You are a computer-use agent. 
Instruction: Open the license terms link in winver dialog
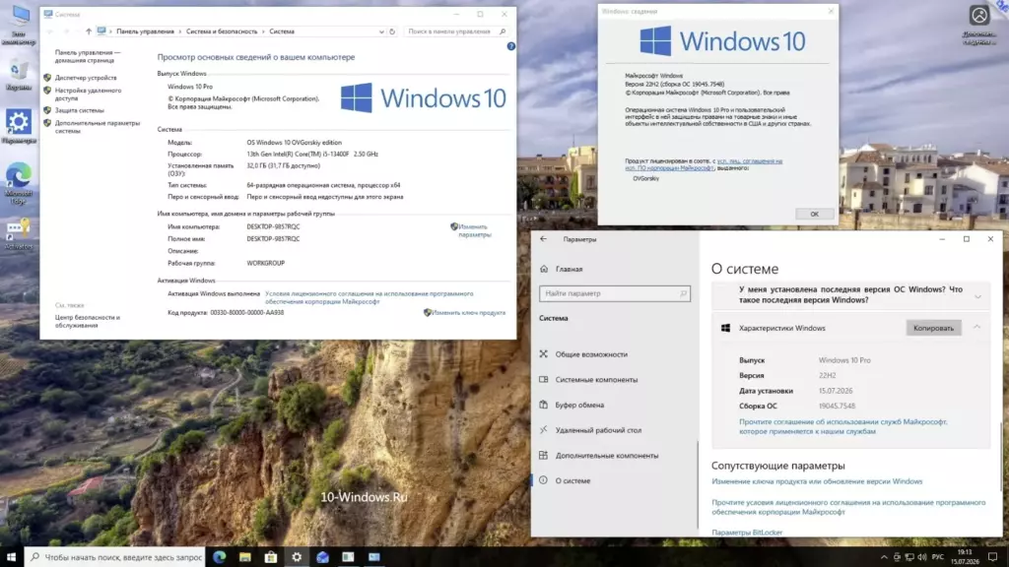[704, 164]
